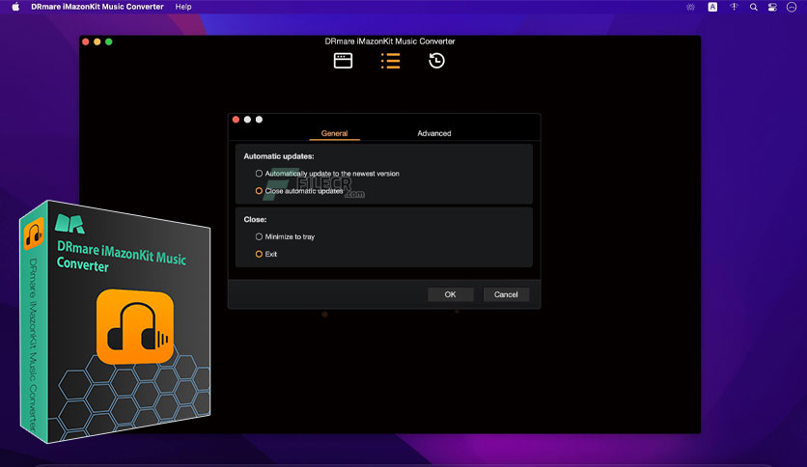Switch to the General tab

coord(335,133)
